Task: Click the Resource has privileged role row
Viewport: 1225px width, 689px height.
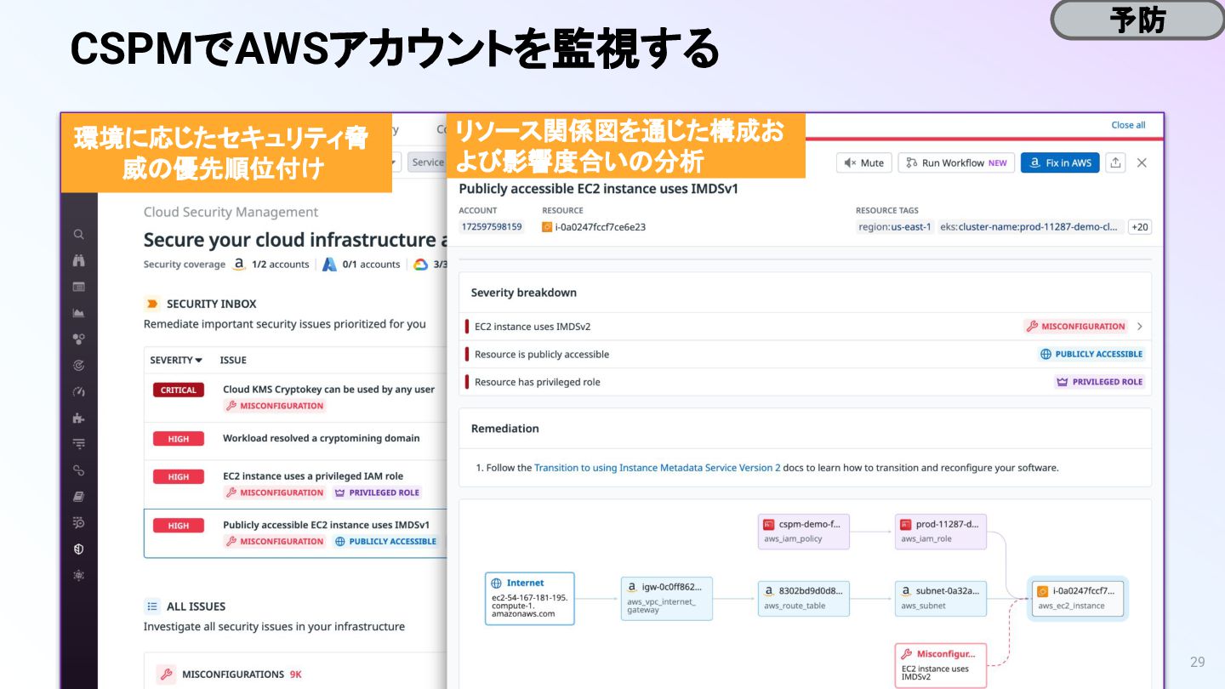Action: tap(805, 382)
